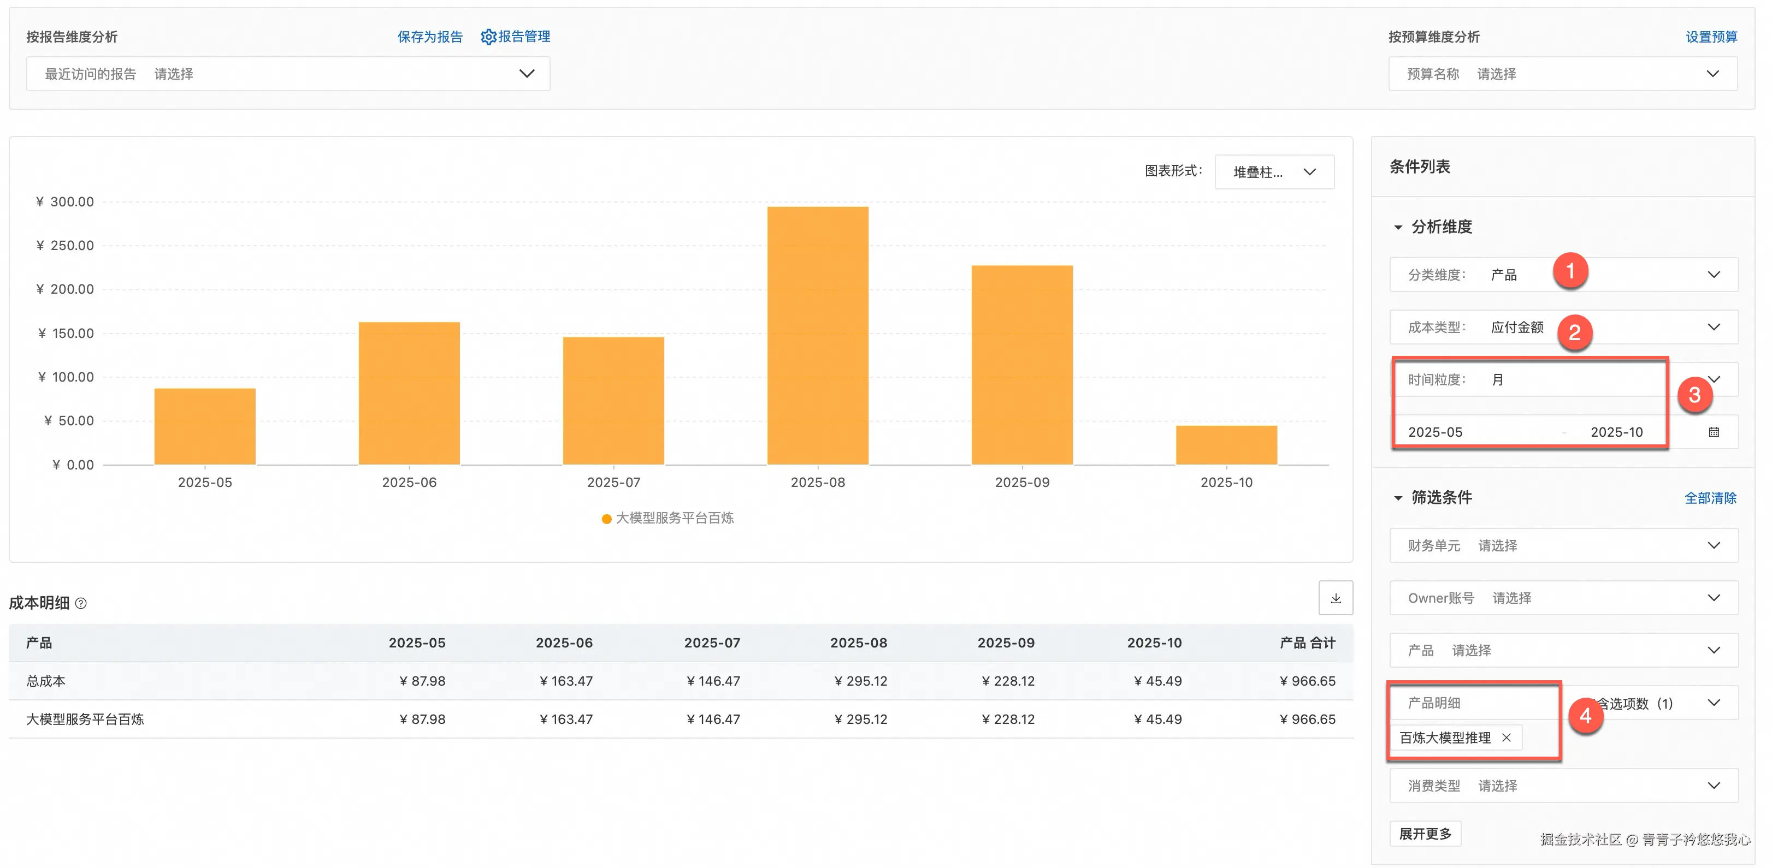Click the 展开更多 button
This screenshot has width=1772, height=868.
(x=1425, y=833)
